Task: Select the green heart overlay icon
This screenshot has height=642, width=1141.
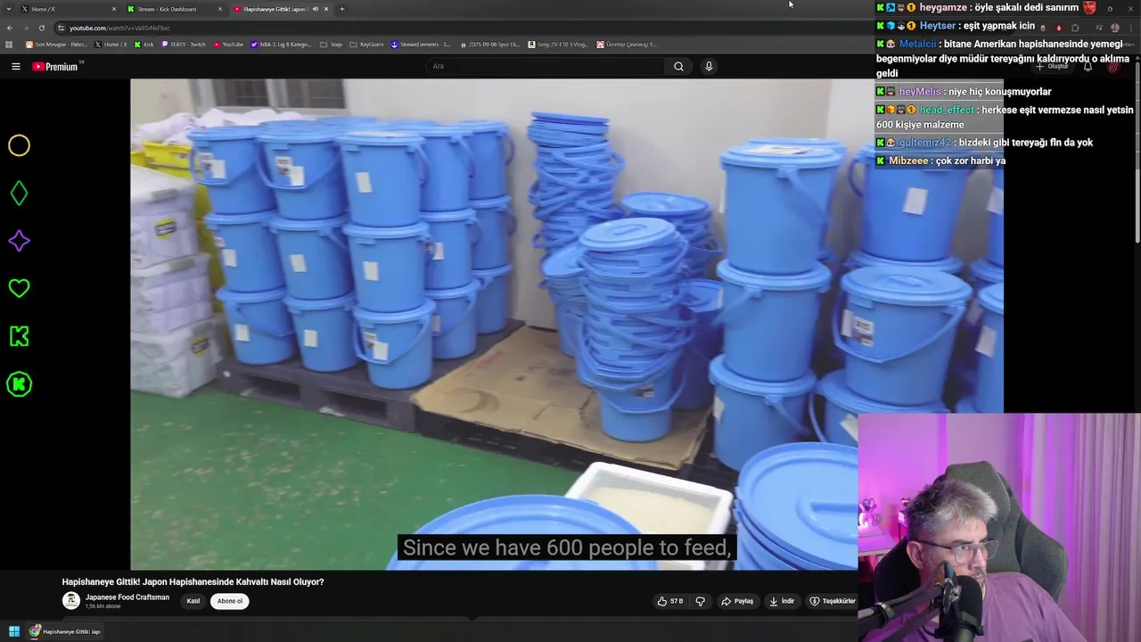Action: tap(19, 288)
